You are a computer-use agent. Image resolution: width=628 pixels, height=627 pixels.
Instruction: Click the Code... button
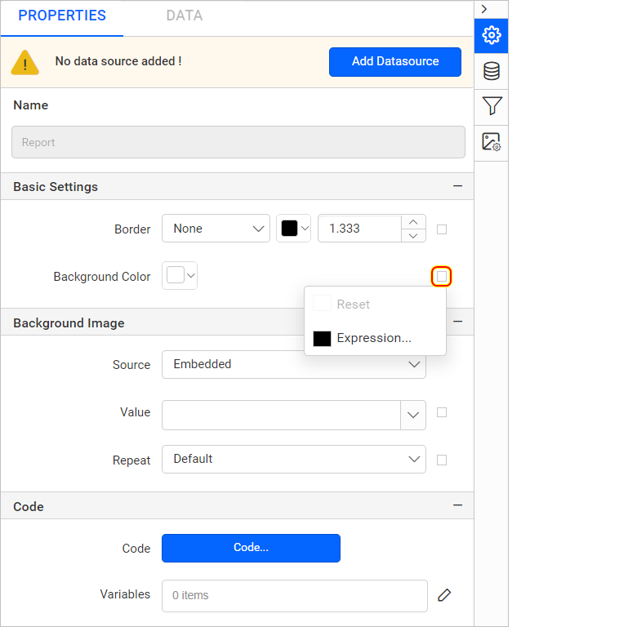[x=252, y=548]
